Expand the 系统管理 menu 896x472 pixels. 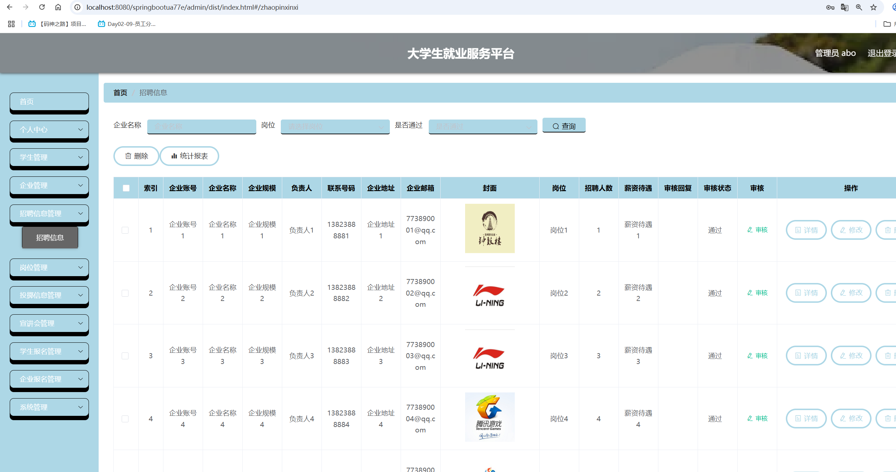[49, 407]
